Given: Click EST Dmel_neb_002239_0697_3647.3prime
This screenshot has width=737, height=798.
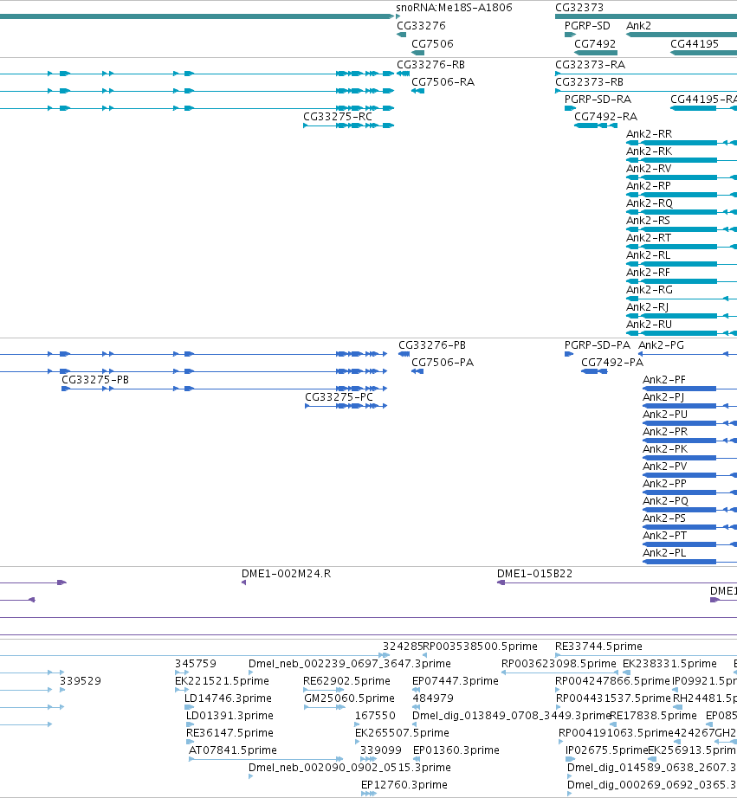Looking at the screenshot, I should 349,664.
